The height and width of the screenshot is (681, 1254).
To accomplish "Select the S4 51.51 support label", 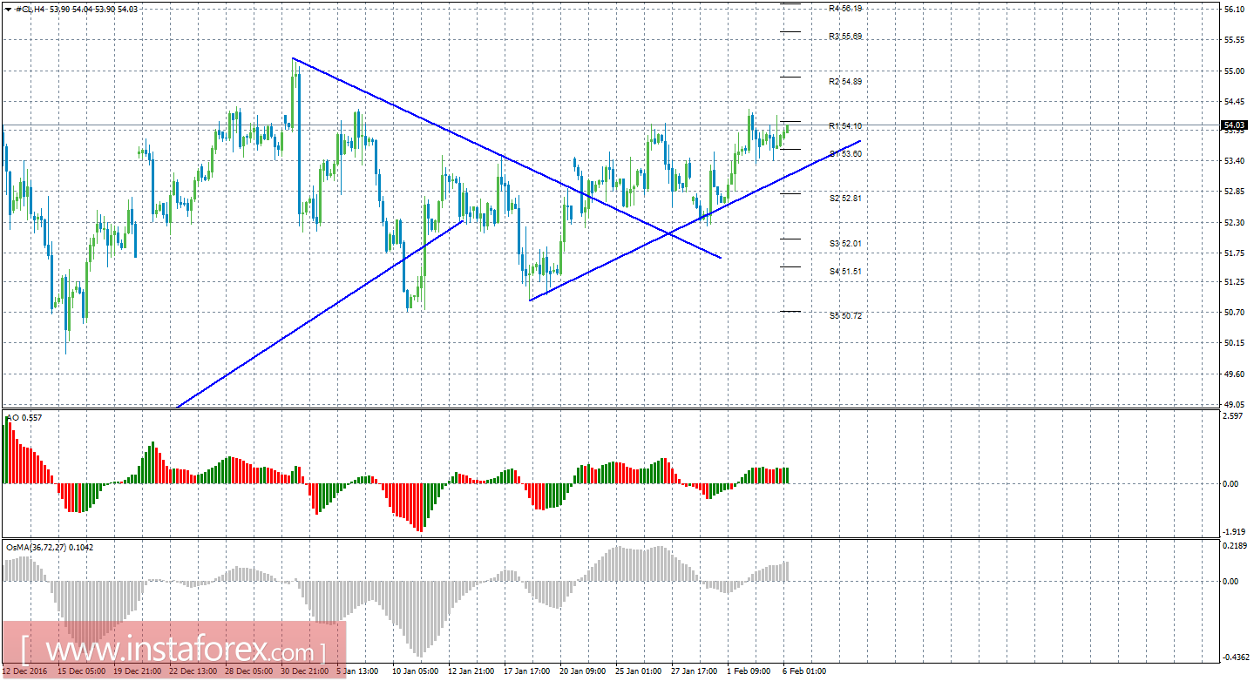I will point(845,271).
